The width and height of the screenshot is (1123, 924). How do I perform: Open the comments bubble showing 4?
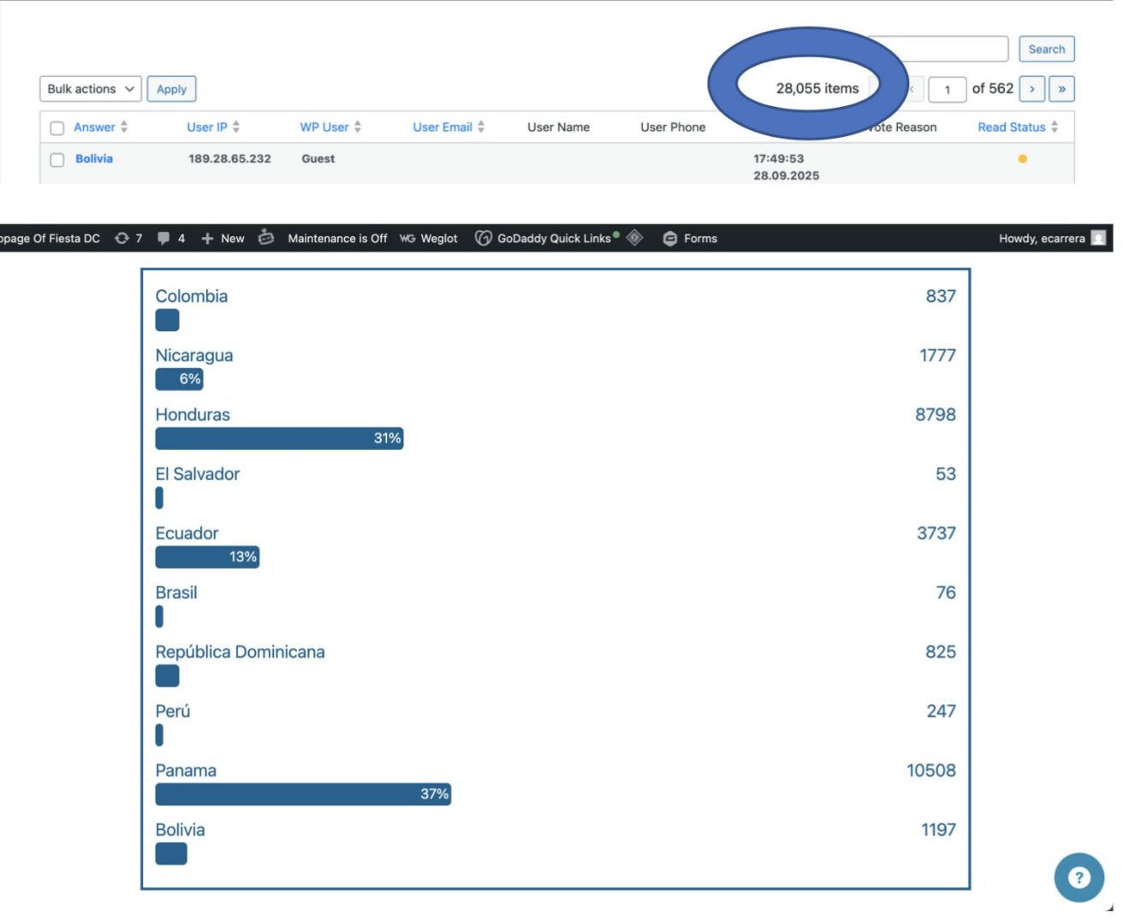171,238
